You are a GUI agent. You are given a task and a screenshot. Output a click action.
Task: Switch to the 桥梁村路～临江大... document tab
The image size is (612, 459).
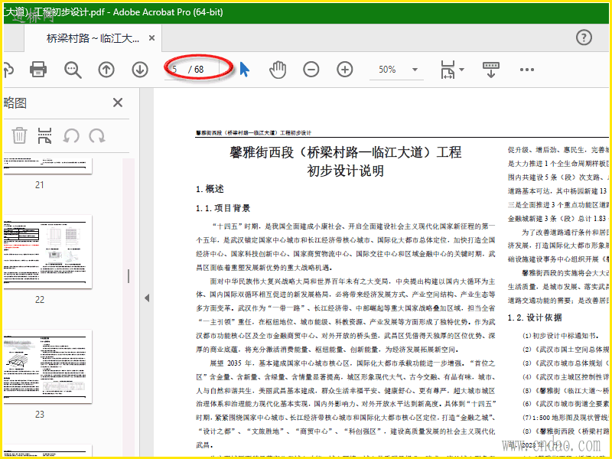[93, 38]
